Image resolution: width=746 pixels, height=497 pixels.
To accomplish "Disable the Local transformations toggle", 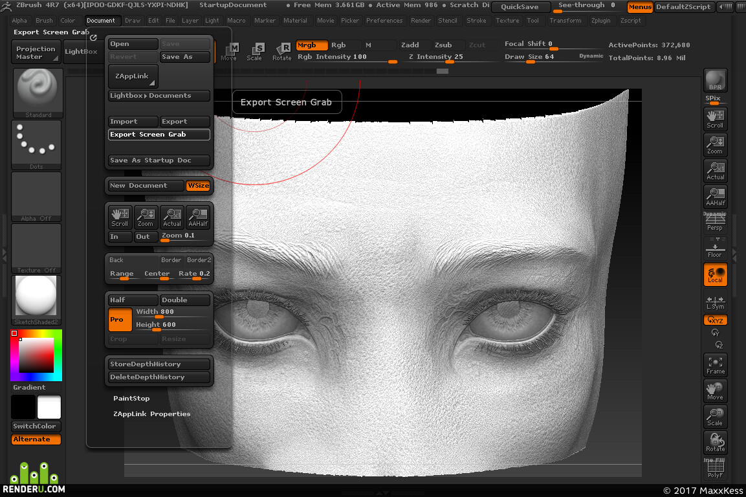I will [x=715, y=274].
